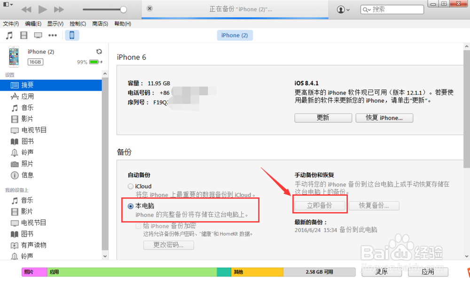The height and width of the screenshot is (284, 470).
Task: Adjust the volume slider knob
Action: (x=123, y=9)
